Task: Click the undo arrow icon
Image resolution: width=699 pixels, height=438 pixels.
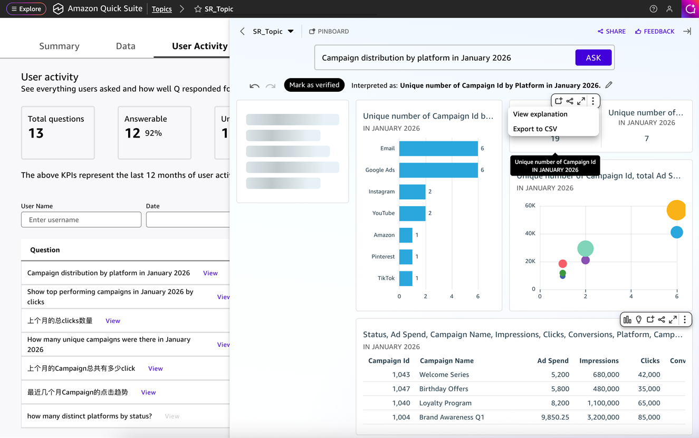Action: pyautogui.click(x=254, y=85)
